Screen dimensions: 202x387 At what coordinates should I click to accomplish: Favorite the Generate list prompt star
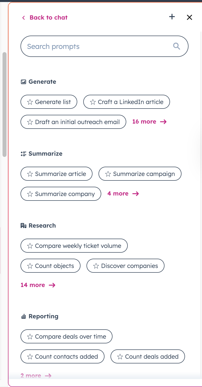tap(30, 102)
